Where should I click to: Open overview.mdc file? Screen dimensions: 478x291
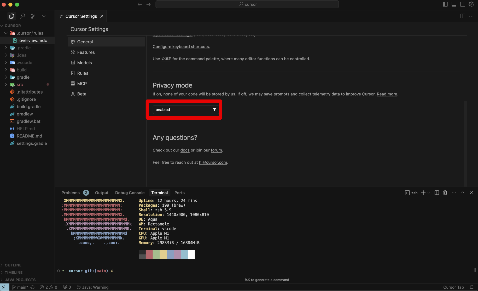tap(27, 40)
